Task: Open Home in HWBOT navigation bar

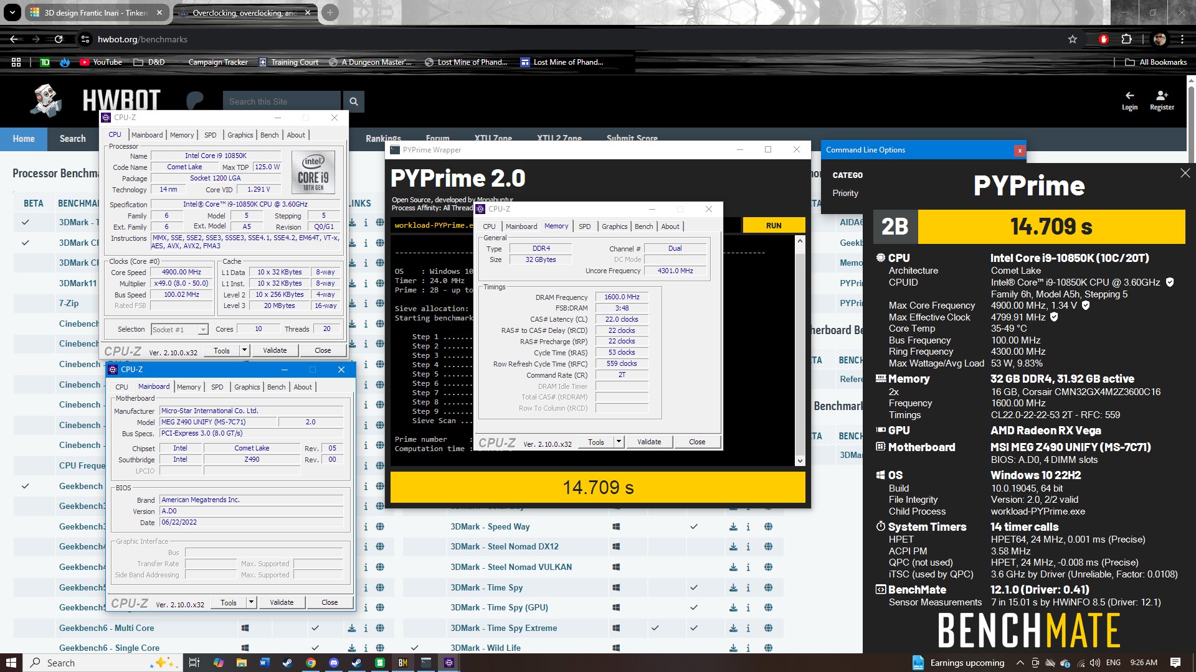Action: coord(24,139)
